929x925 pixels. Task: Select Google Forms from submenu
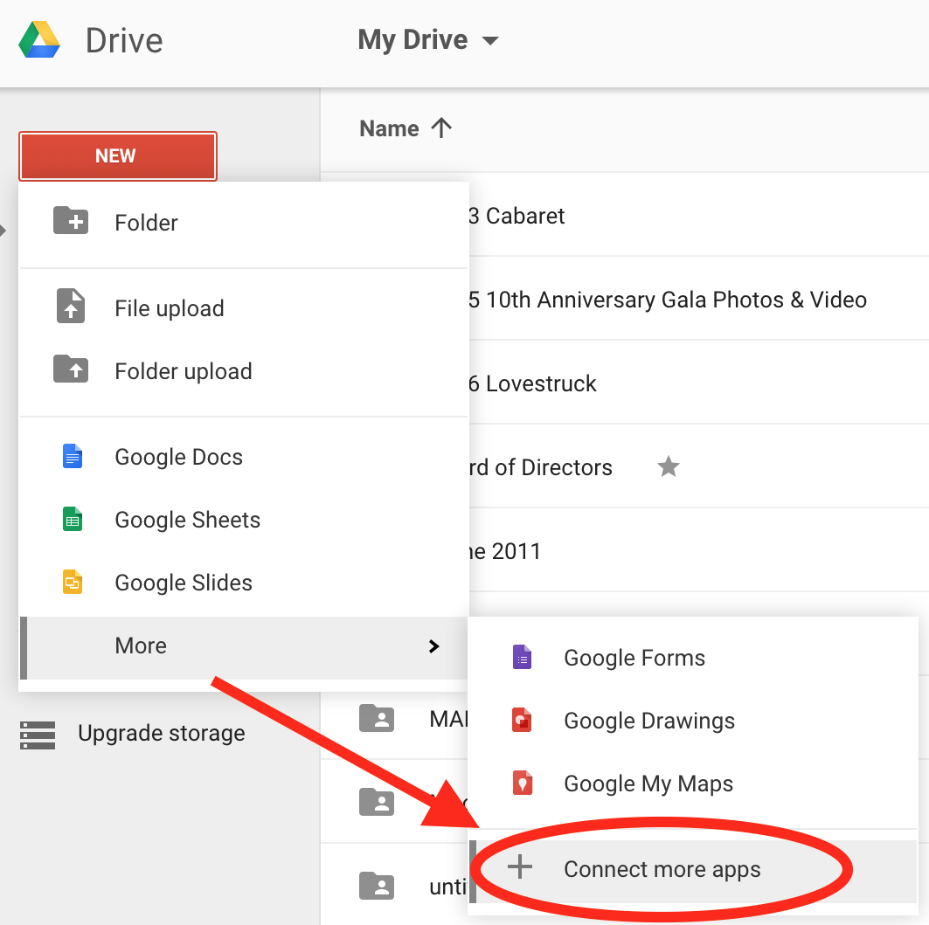(693, 658)
